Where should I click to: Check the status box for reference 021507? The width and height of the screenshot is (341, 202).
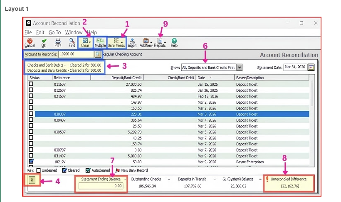(31, 96)
